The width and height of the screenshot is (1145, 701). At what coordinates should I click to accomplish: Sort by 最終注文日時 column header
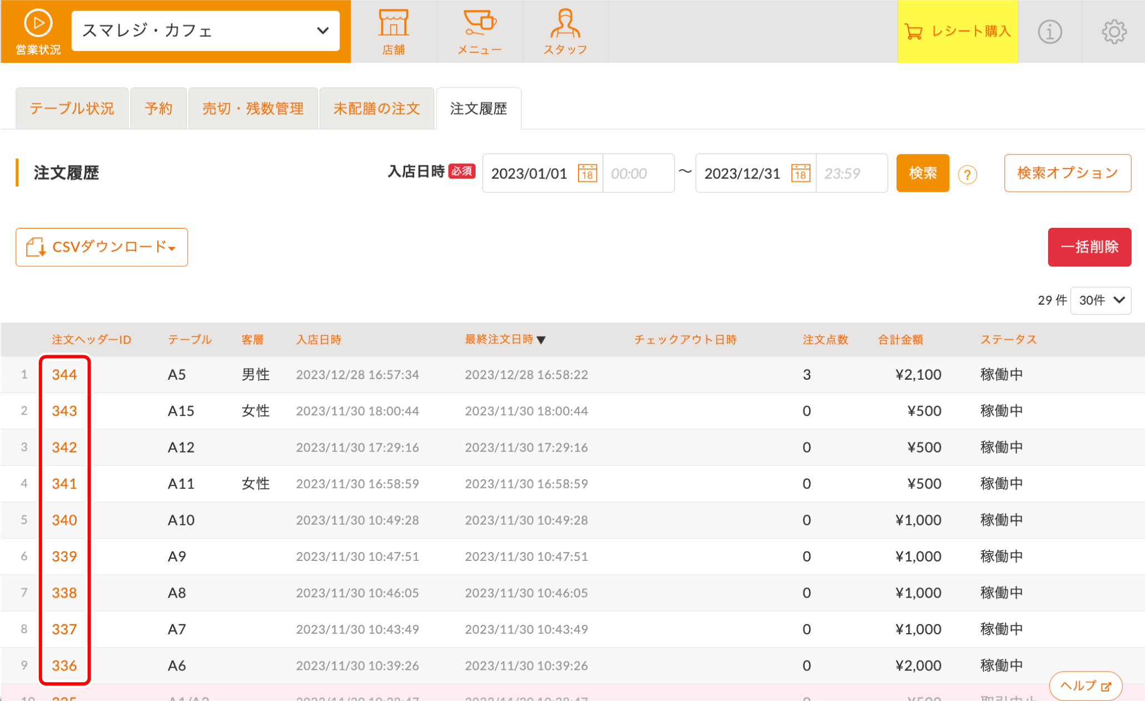[505, 340]
